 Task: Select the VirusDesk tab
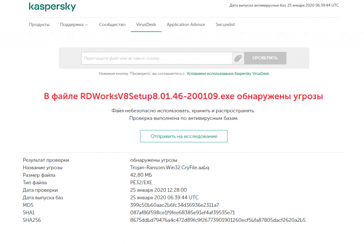pos(146,24)
